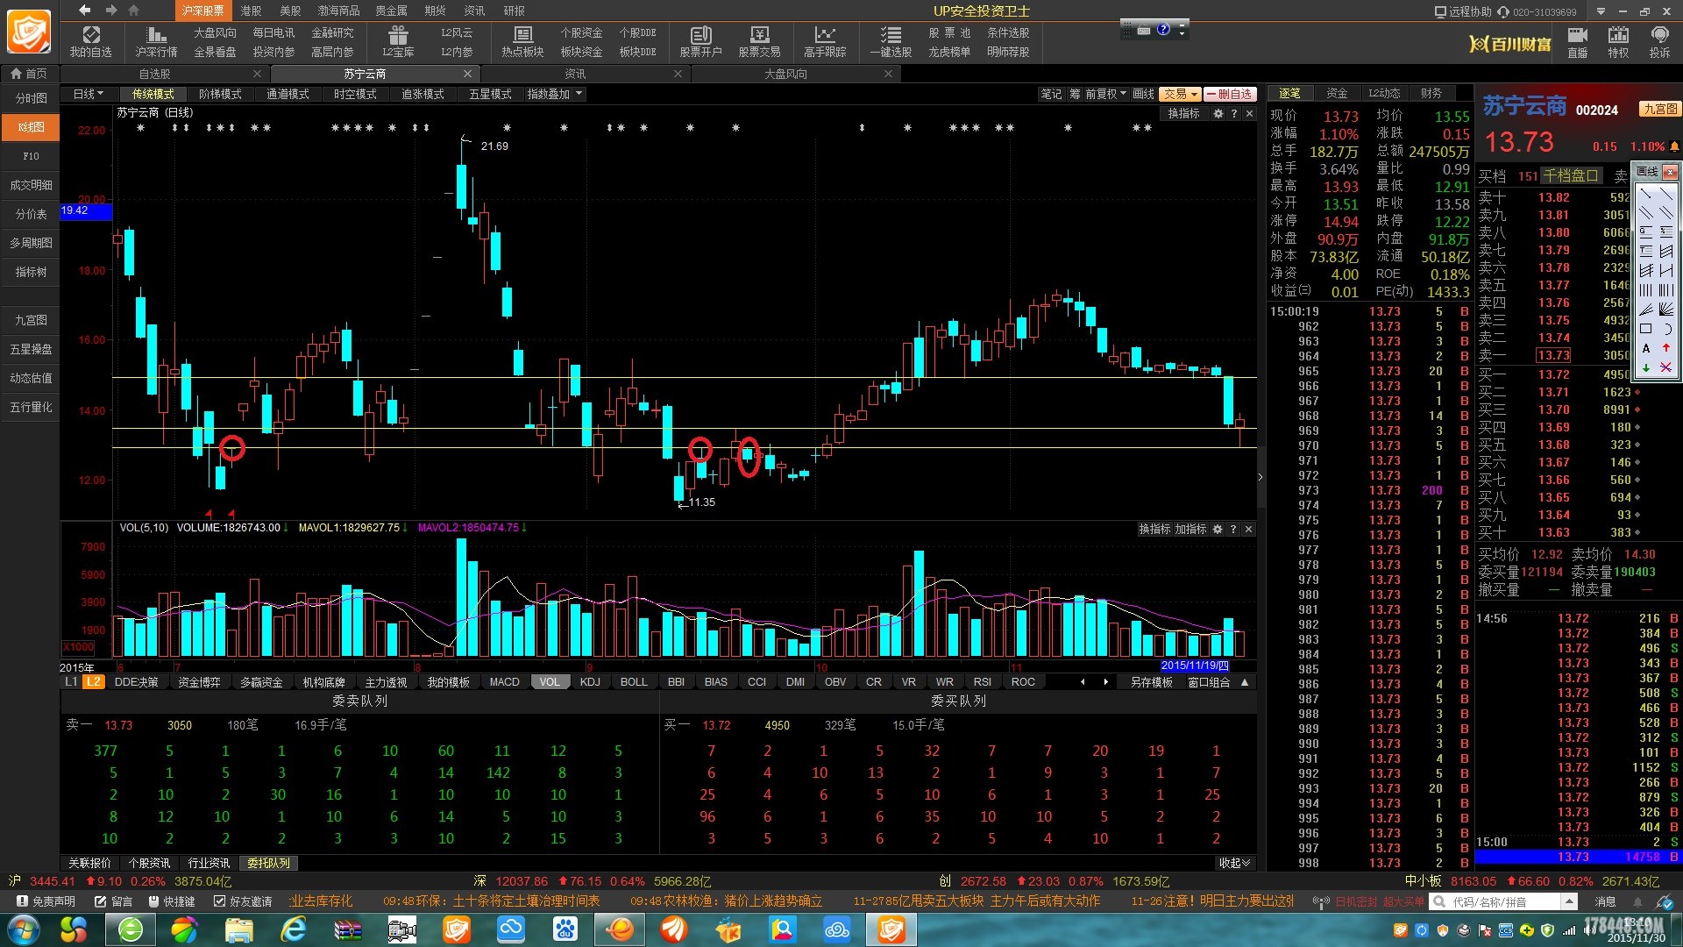Viewport: 1683px width, 947px height.
Task: Open Baidu paw icon in taskbar
Action: point(565,929)
